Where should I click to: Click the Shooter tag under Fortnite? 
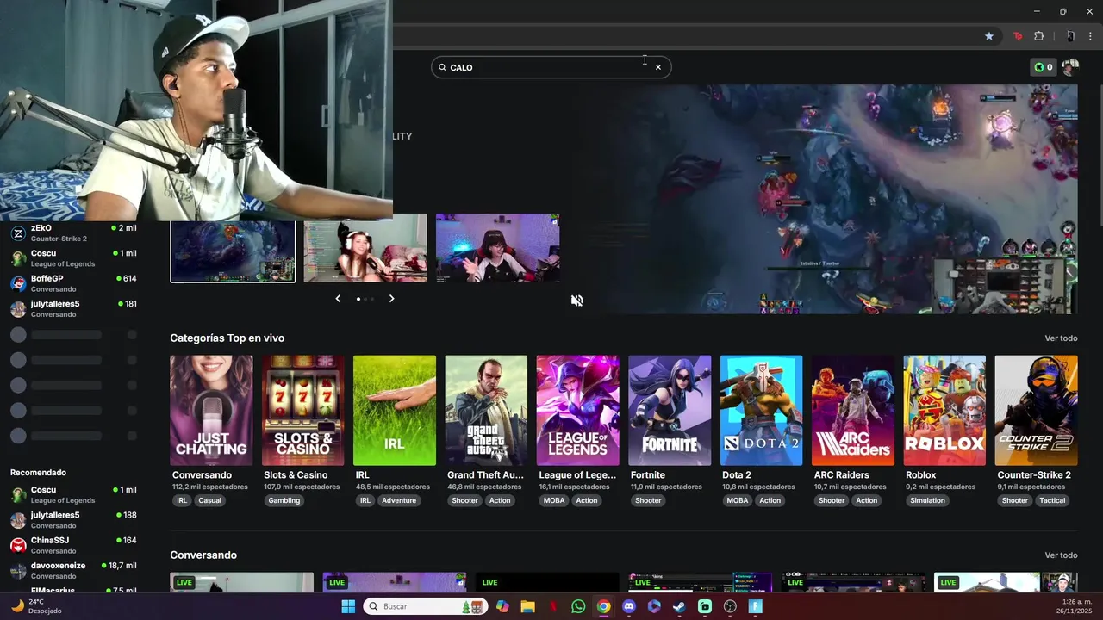pos(648,500)
